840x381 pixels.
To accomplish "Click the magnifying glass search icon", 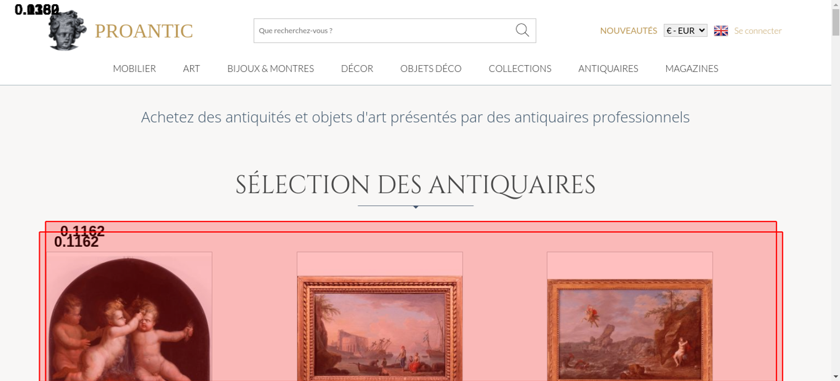I will (522, 30).
